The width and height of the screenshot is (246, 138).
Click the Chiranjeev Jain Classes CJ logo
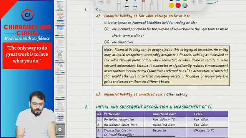pos(27,15)
